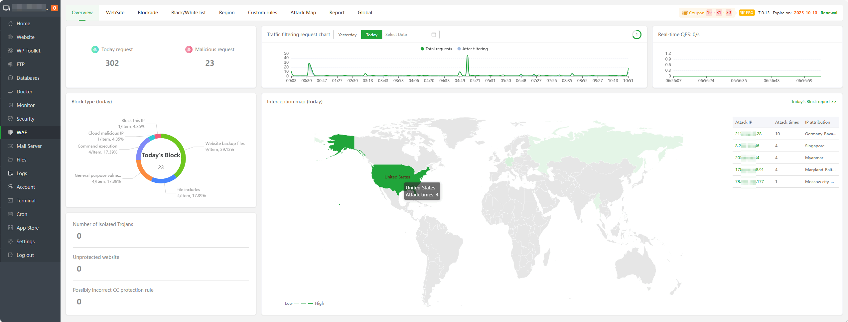Click the chart refresh countdown circle
The width and height of the screenshot is (848, 322).
(x=636, y=35)
